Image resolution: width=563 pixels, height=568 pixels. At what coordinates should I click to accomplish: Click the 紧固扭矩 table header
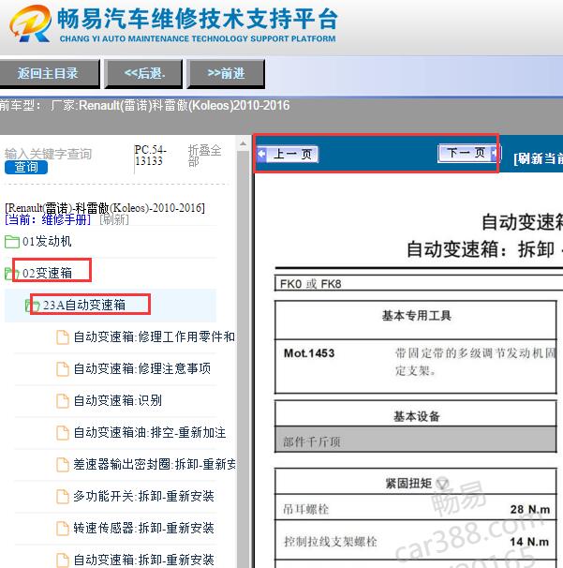click(x=408, y=483)
